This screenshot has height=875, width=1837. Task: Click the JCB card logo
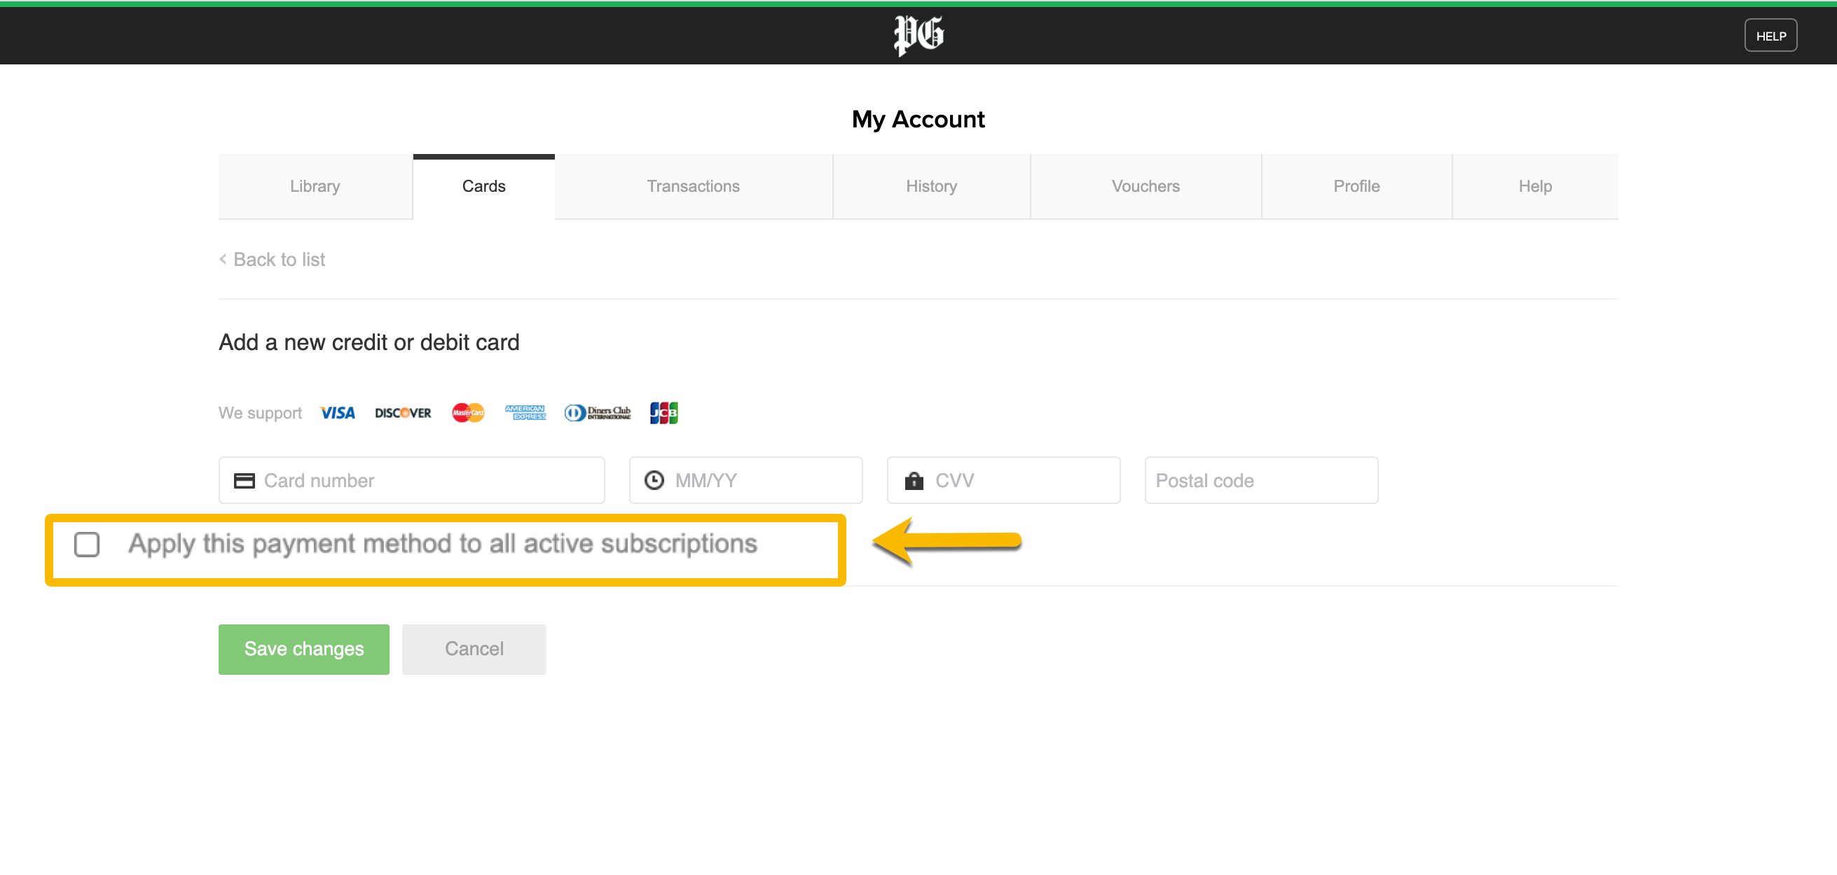pyautogui.click(x=663, y=412)
